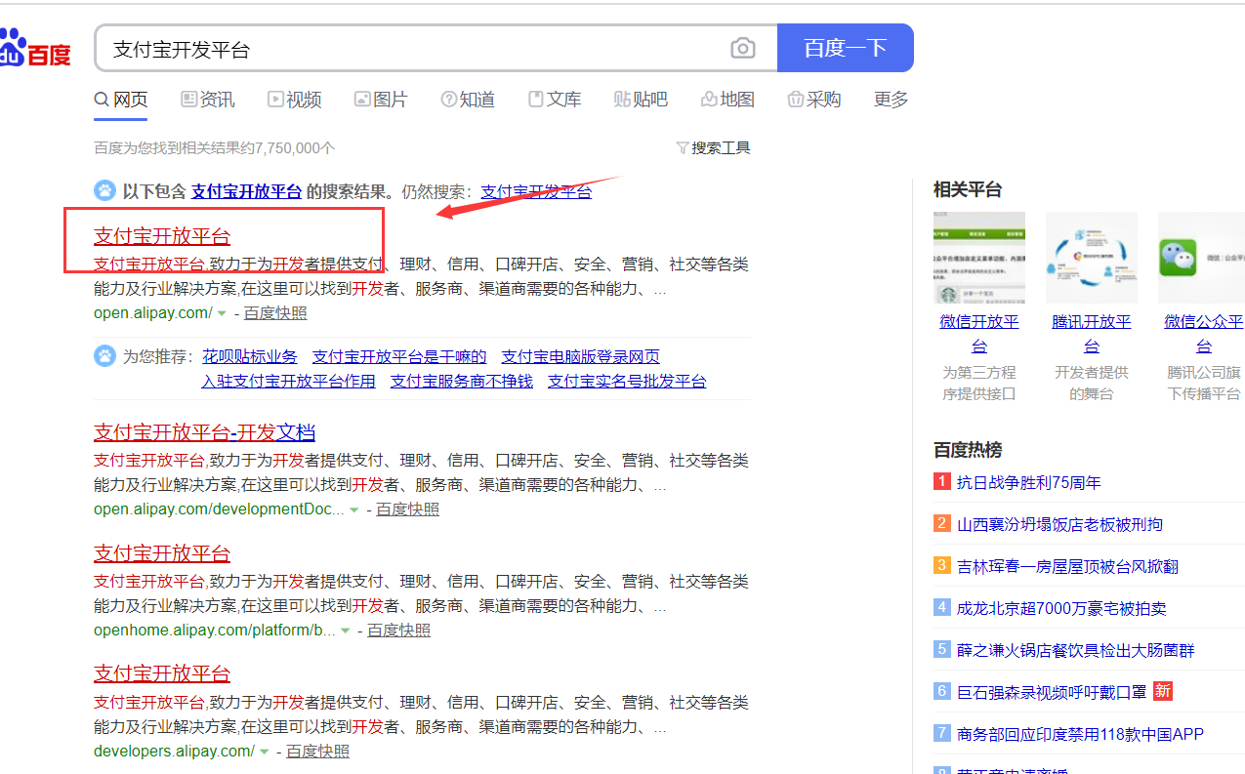Click the 相关平台 heading
1245x774 pixels.
[968, 189]
